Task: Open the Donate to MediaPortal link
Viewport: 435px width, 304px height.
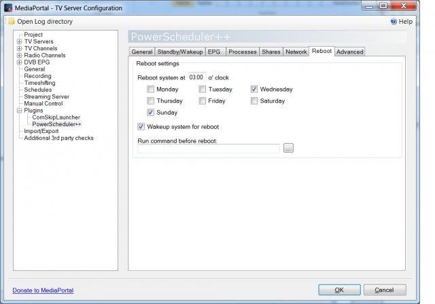Action: tap(43, 290)
